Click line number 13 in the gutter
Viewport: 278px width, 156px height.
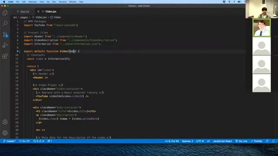pos(17,66)
